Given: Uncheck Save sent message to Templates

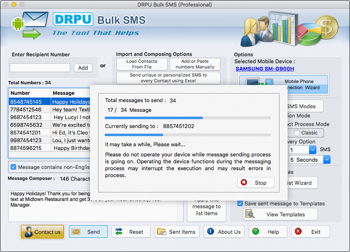Looking at the screenshot, I should tap(240, 203).
